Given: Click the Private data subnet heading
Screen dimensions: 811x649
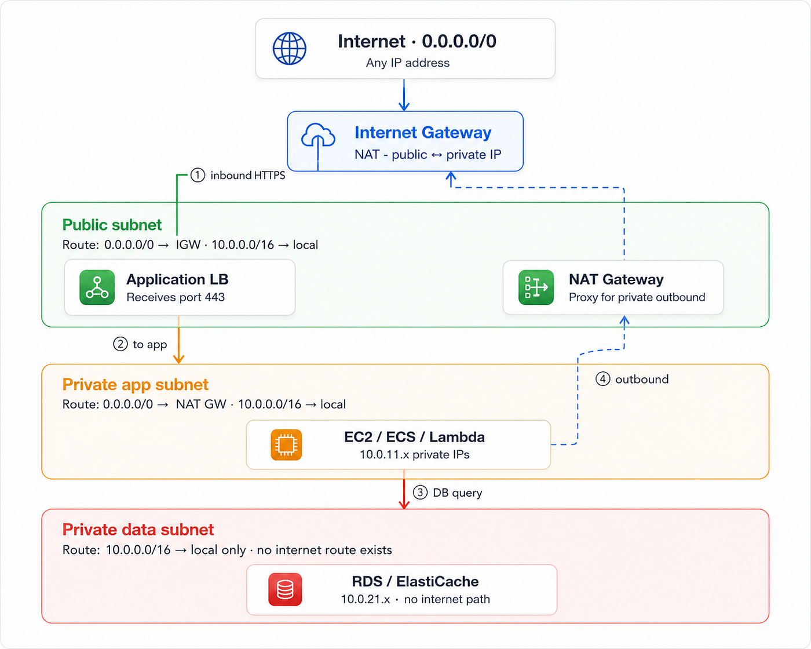Looking at the screenshot, I should pos(138,530).
